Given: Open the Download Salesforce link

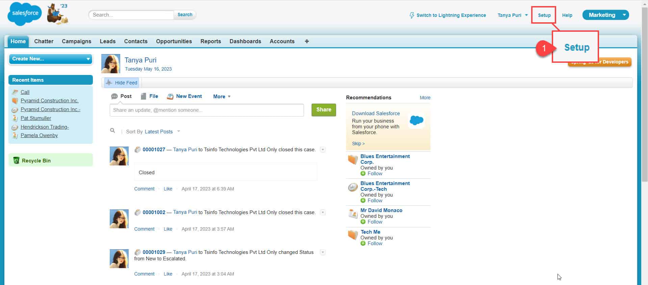Looking at the screenshot, I should (x=375, y=113).
